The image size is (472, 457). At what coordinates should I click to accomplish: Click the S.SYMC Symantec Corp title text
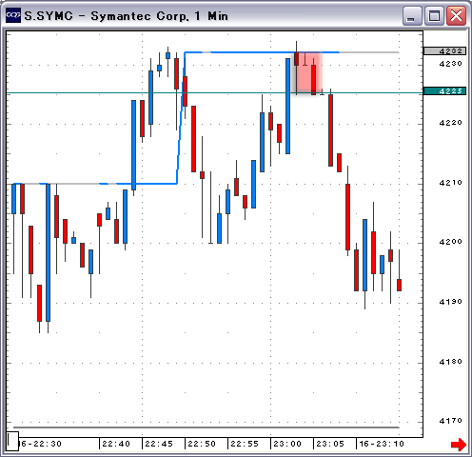(127, 16)
